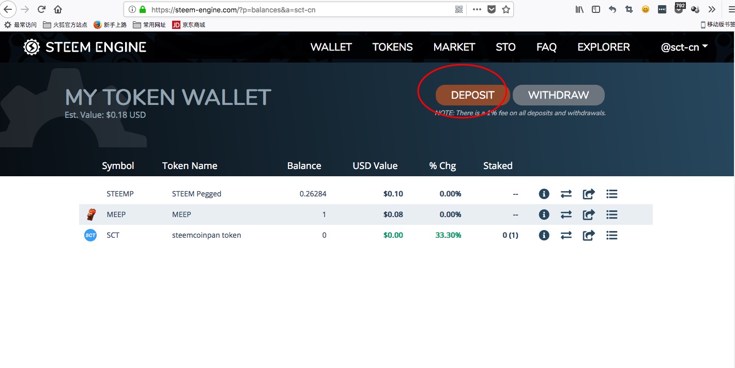735x368 pixels.
Task: Click the SCT staked value 0 (1)
Action: pyautogui.click(x=511, y=235)
